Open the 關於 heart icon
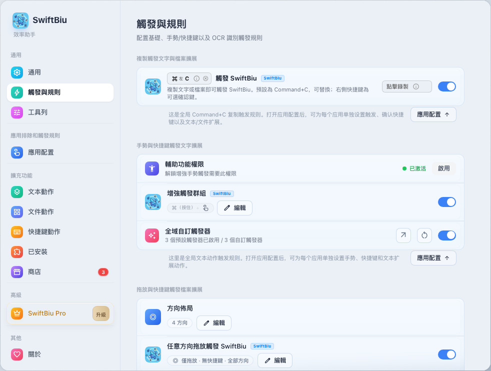The image size is (491, 371). (x=17, y=354)
